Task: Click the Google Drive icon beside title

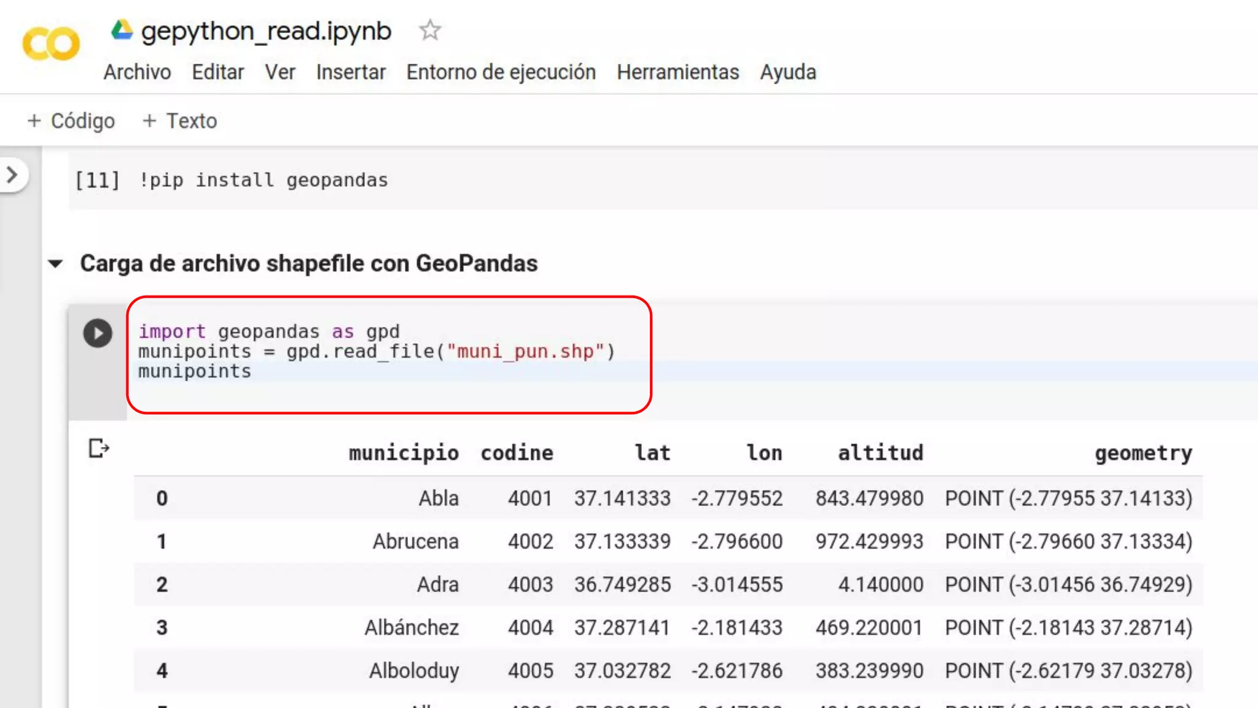Action: point(122,29)
